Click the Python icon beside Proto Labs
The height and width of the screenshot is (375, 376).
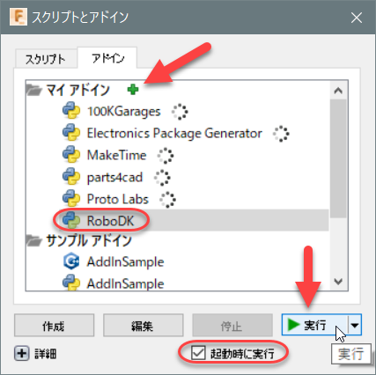71,199
